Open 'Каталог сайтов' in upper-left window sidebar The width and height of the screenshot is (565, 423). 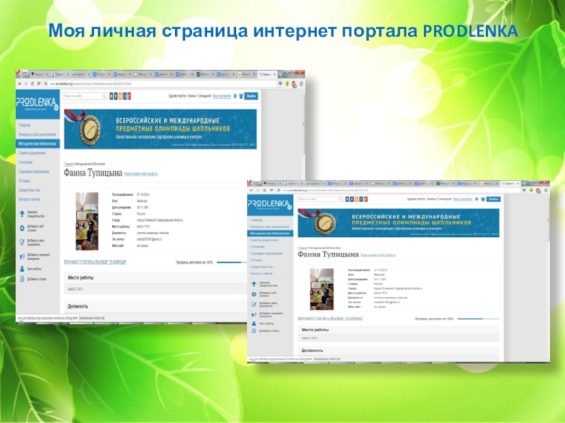click(x=29, y=200)
